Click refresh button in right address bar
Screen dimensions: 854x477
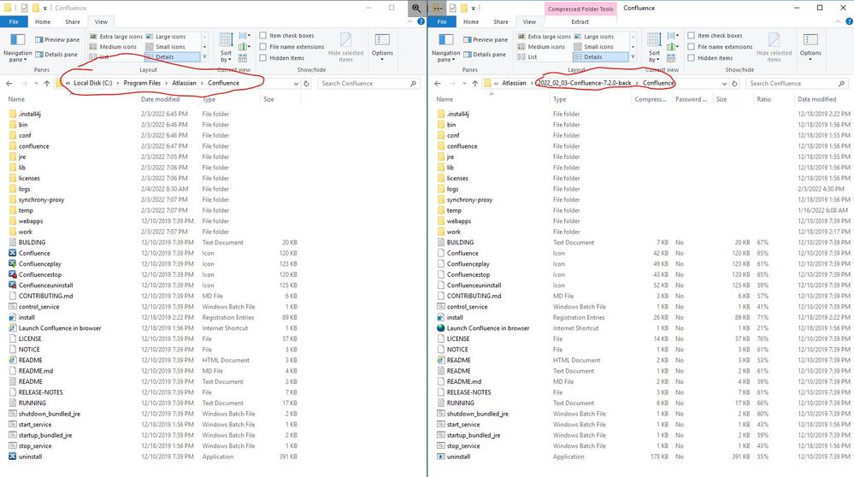734,83
